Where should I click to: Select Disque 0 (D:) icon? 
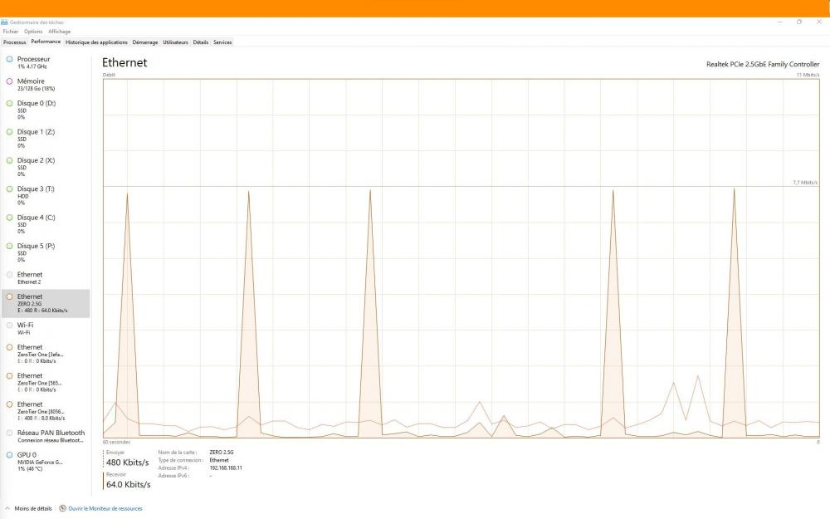(9, 103)
